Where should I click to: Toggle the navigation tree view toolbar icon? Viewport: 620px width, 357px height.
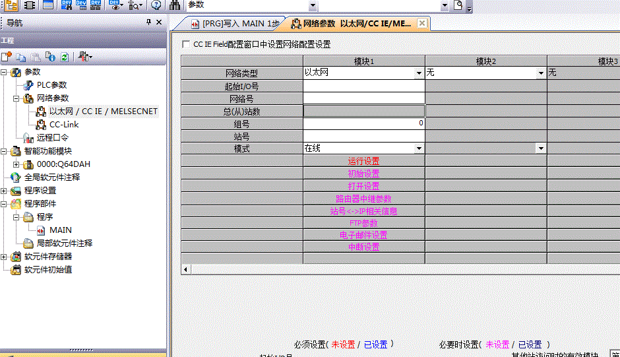[12, 5]
